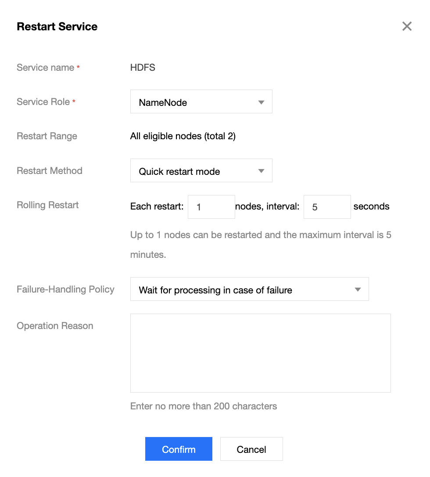This screenshot has height=477, width=430.
Task: Cancel the restart service operation
Action: click(x=251, y=449)
